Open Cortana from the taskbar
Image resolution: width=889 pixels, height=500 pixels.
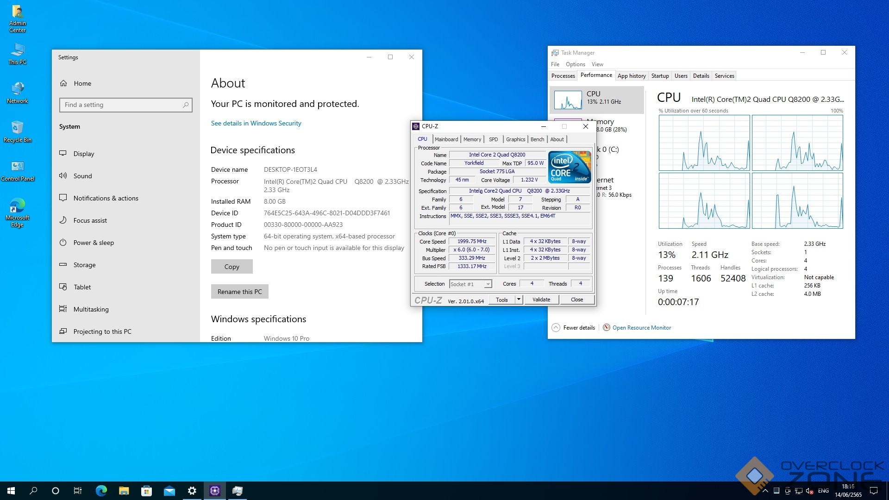(56, 491)
